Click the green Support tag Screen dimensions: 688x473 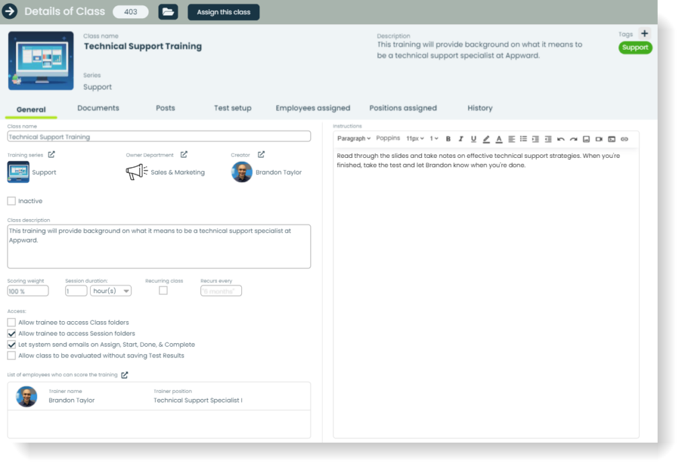635,48
